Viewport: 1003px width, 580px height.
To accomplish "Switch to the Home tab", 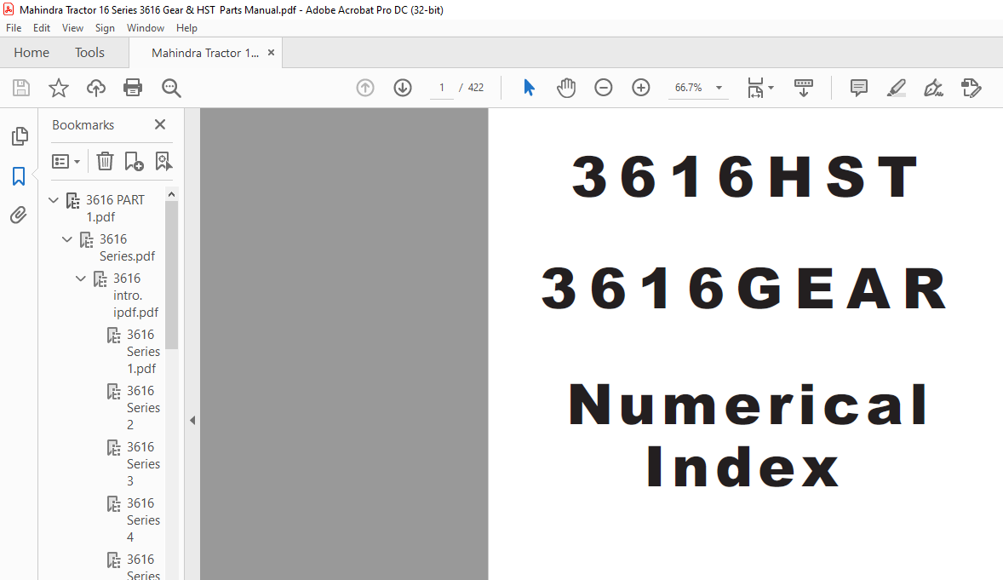I will [x=32, y=53].
